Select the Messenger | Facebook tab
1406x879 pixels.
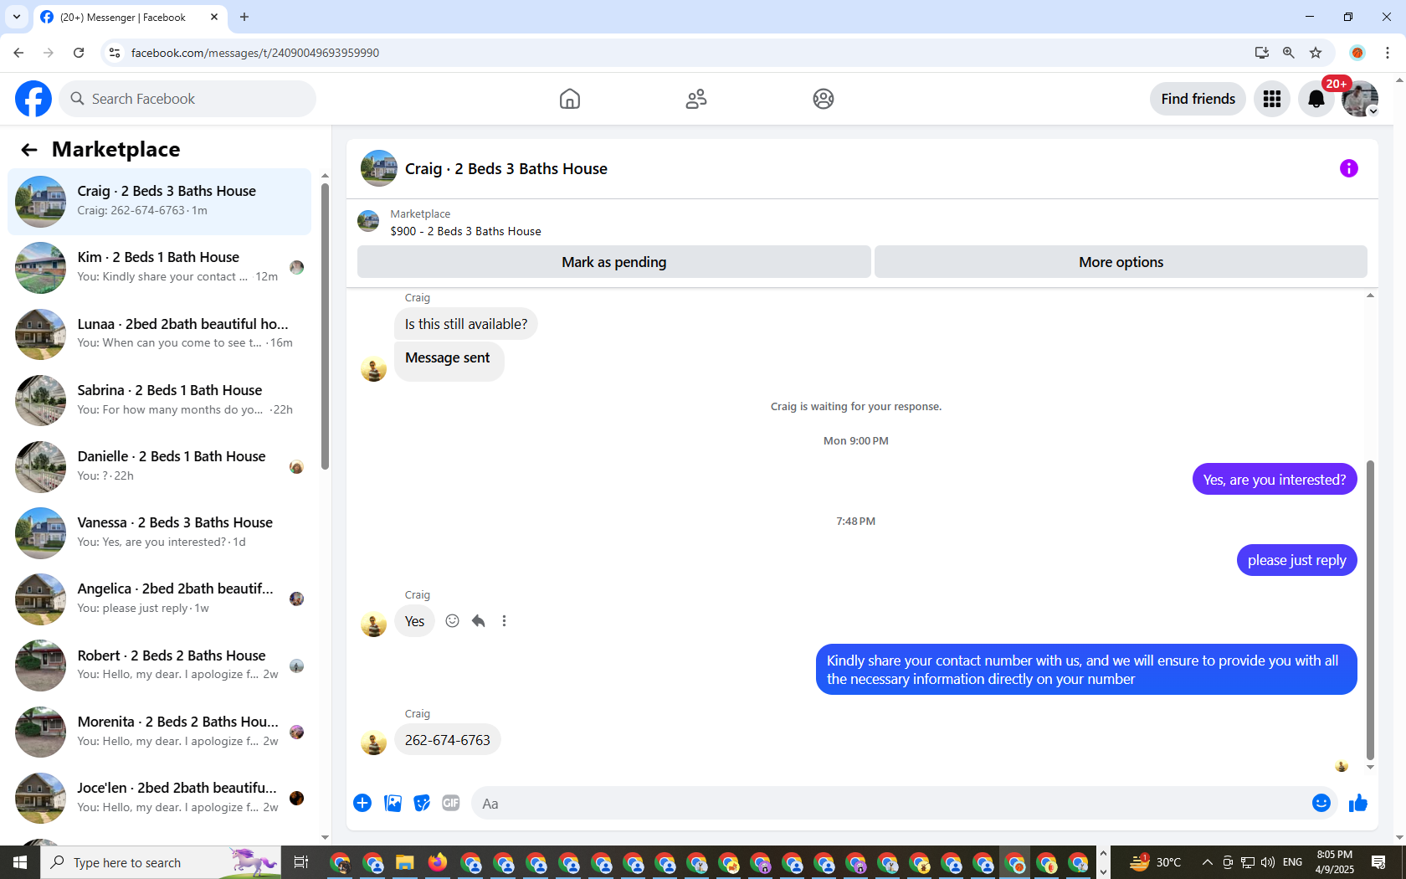pyautogui.click(x=130, y=17)
